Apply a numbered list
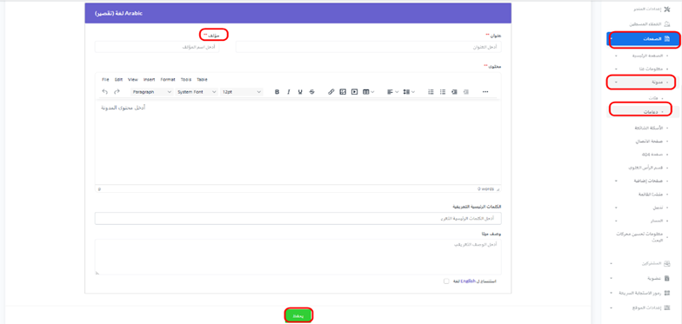Viewport: 682px width, 324px height. pos(431,92)
